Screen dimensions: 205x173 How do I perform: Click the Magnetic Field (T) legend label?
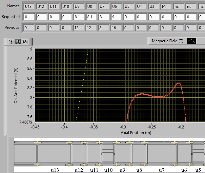(168, 41)
